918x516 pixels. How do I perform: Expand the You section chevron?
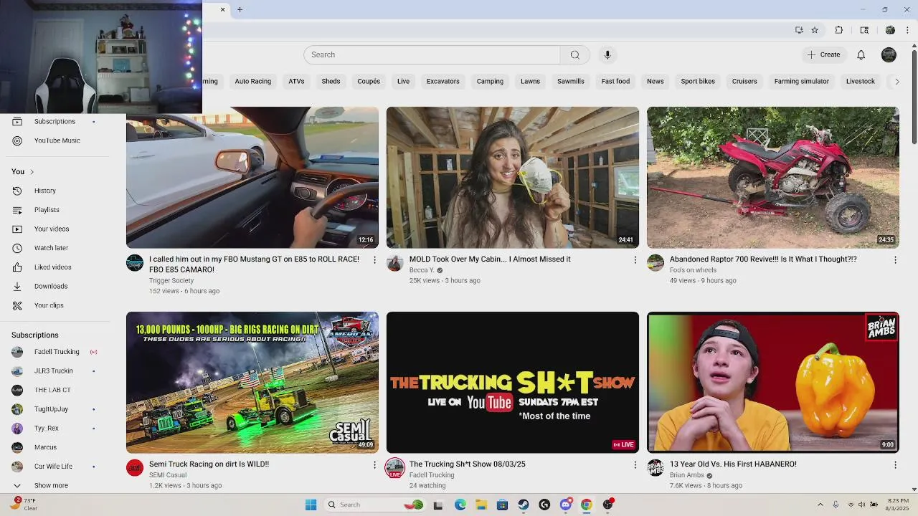(32, 172)
